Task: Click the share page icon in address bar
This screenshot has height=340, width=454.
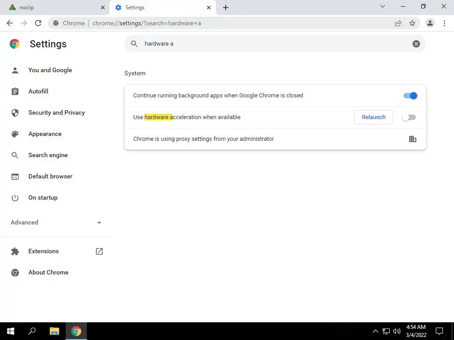Action: pyautogui.click(x=398, y=23)
